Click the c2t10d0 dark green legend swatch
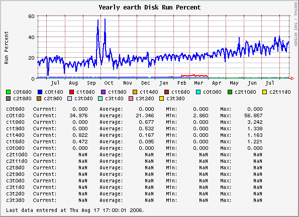 pos(230,92)
